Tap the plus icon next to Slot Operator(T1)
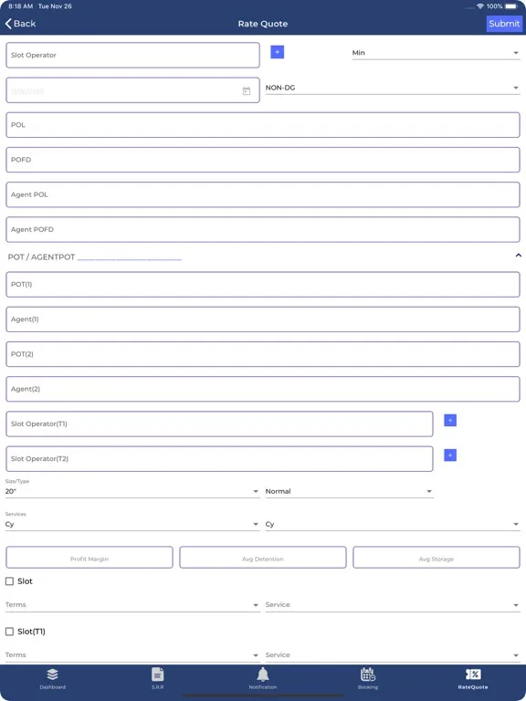This screenshot has height=701, width=526. [x=450, y=420]
